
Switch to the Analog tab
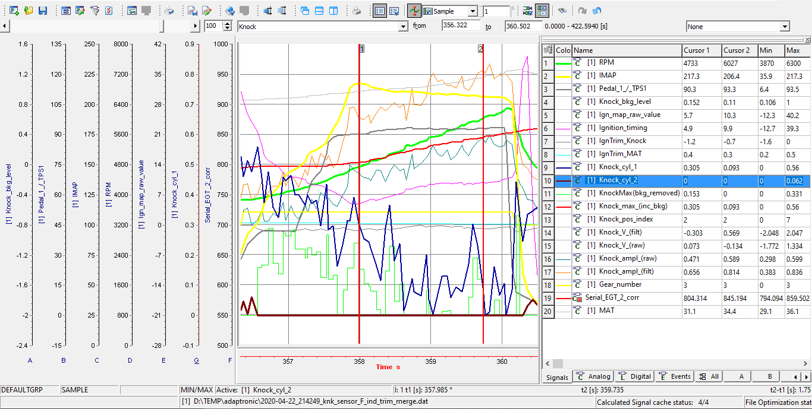coord(594,376)
